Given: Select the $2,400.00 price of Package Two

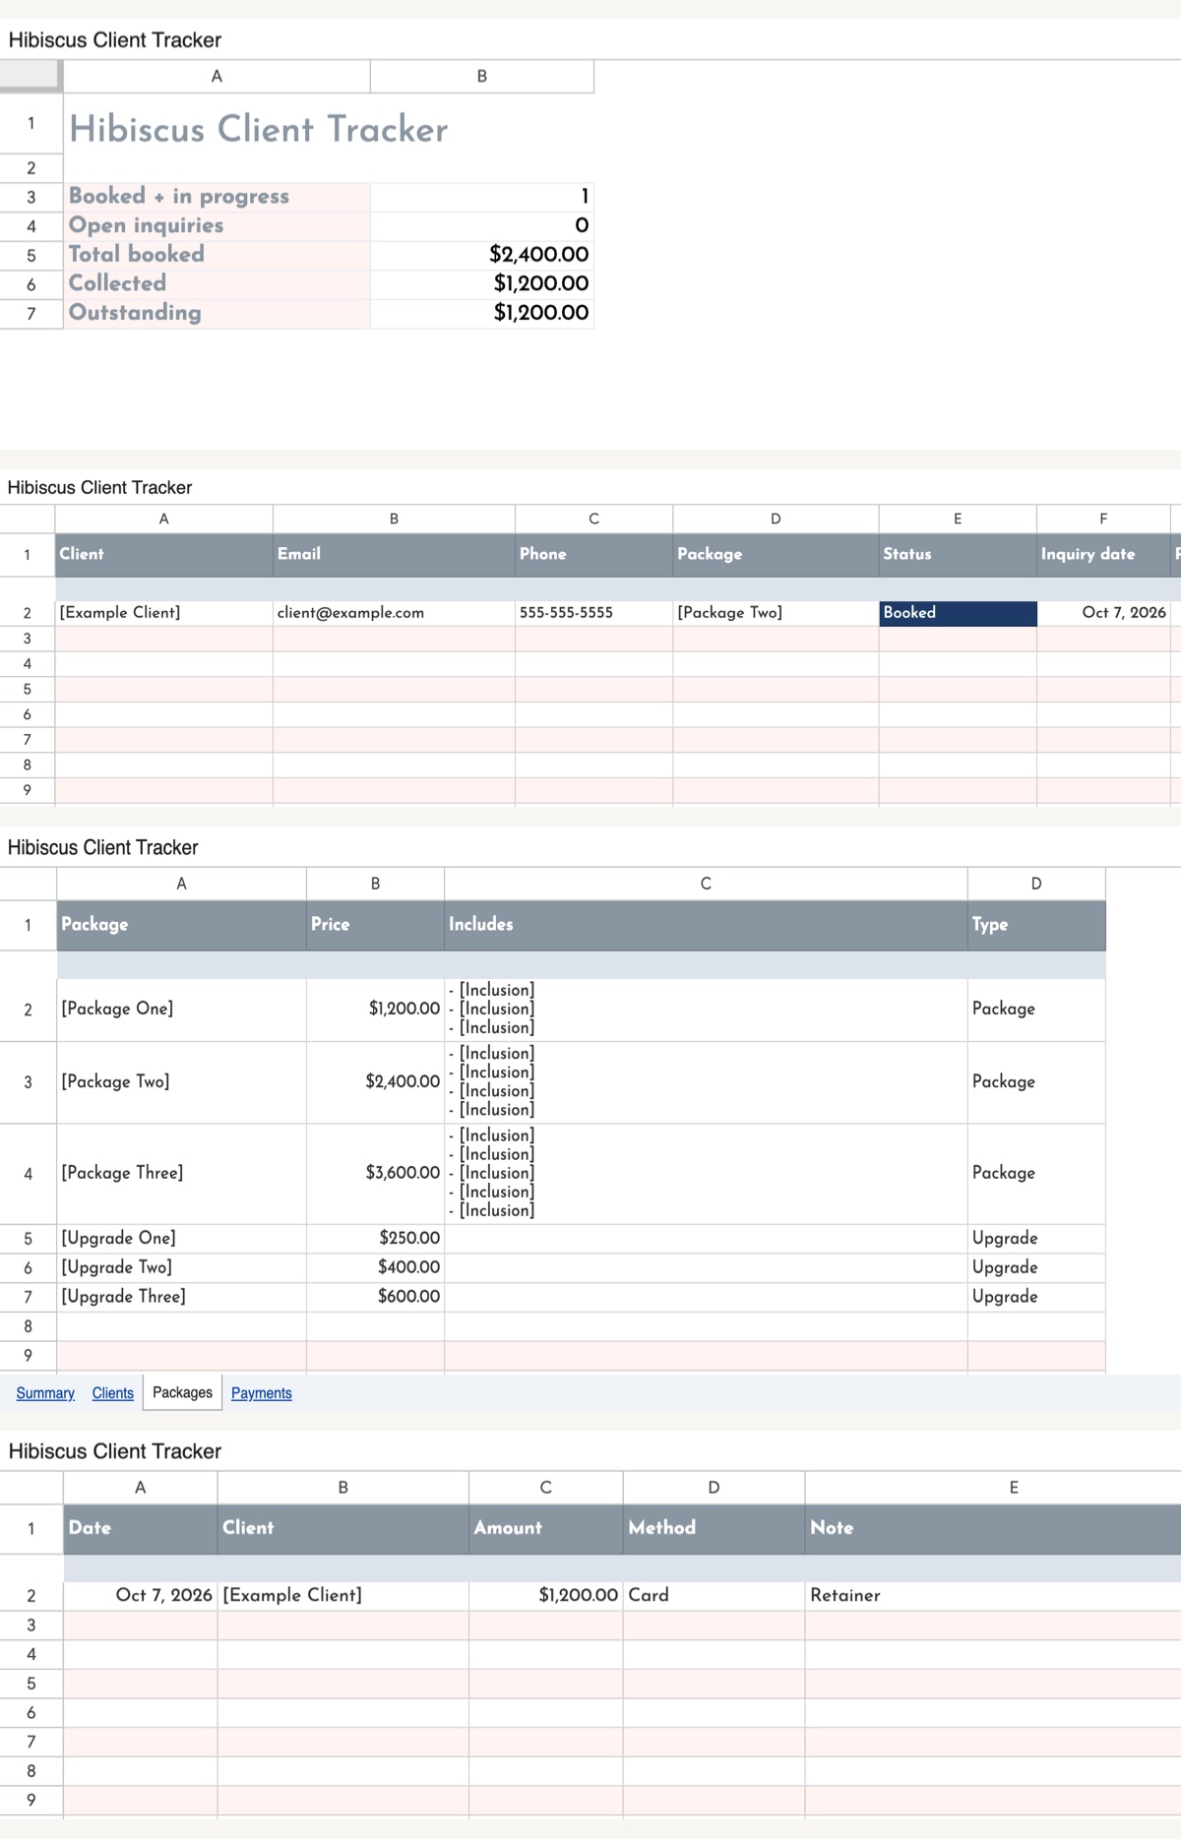Looking at the screenshot, I should coord(375,1082).
